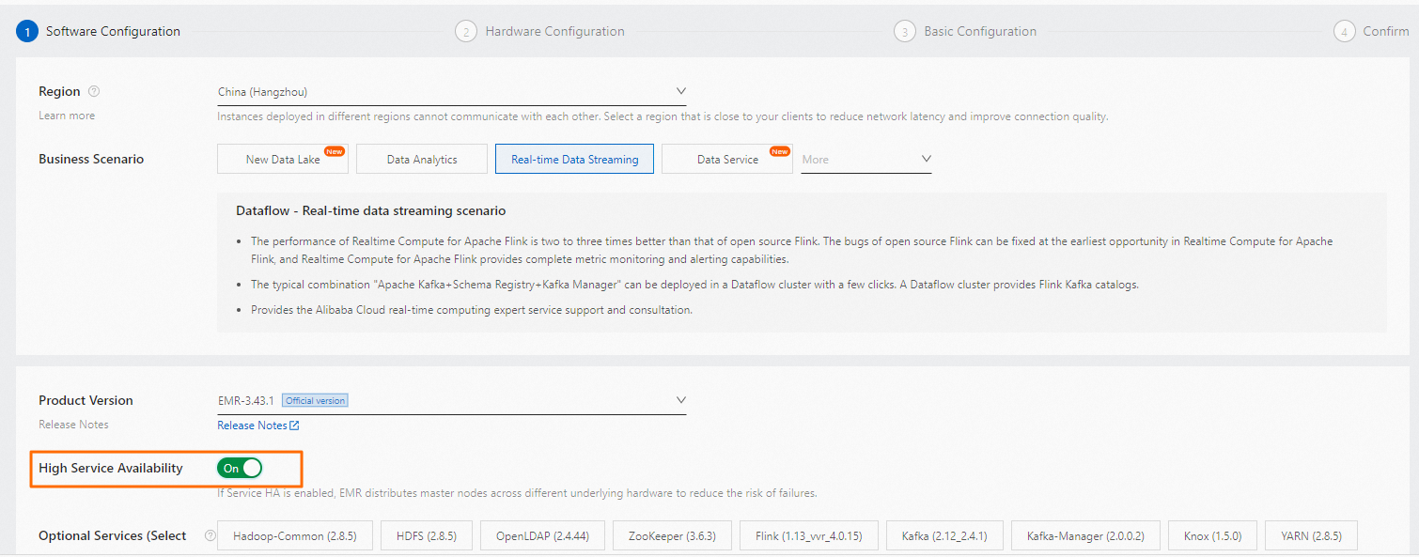Click the note about instances in different regions
Screen dimensions: 1419x557
(x=663, y=116)
